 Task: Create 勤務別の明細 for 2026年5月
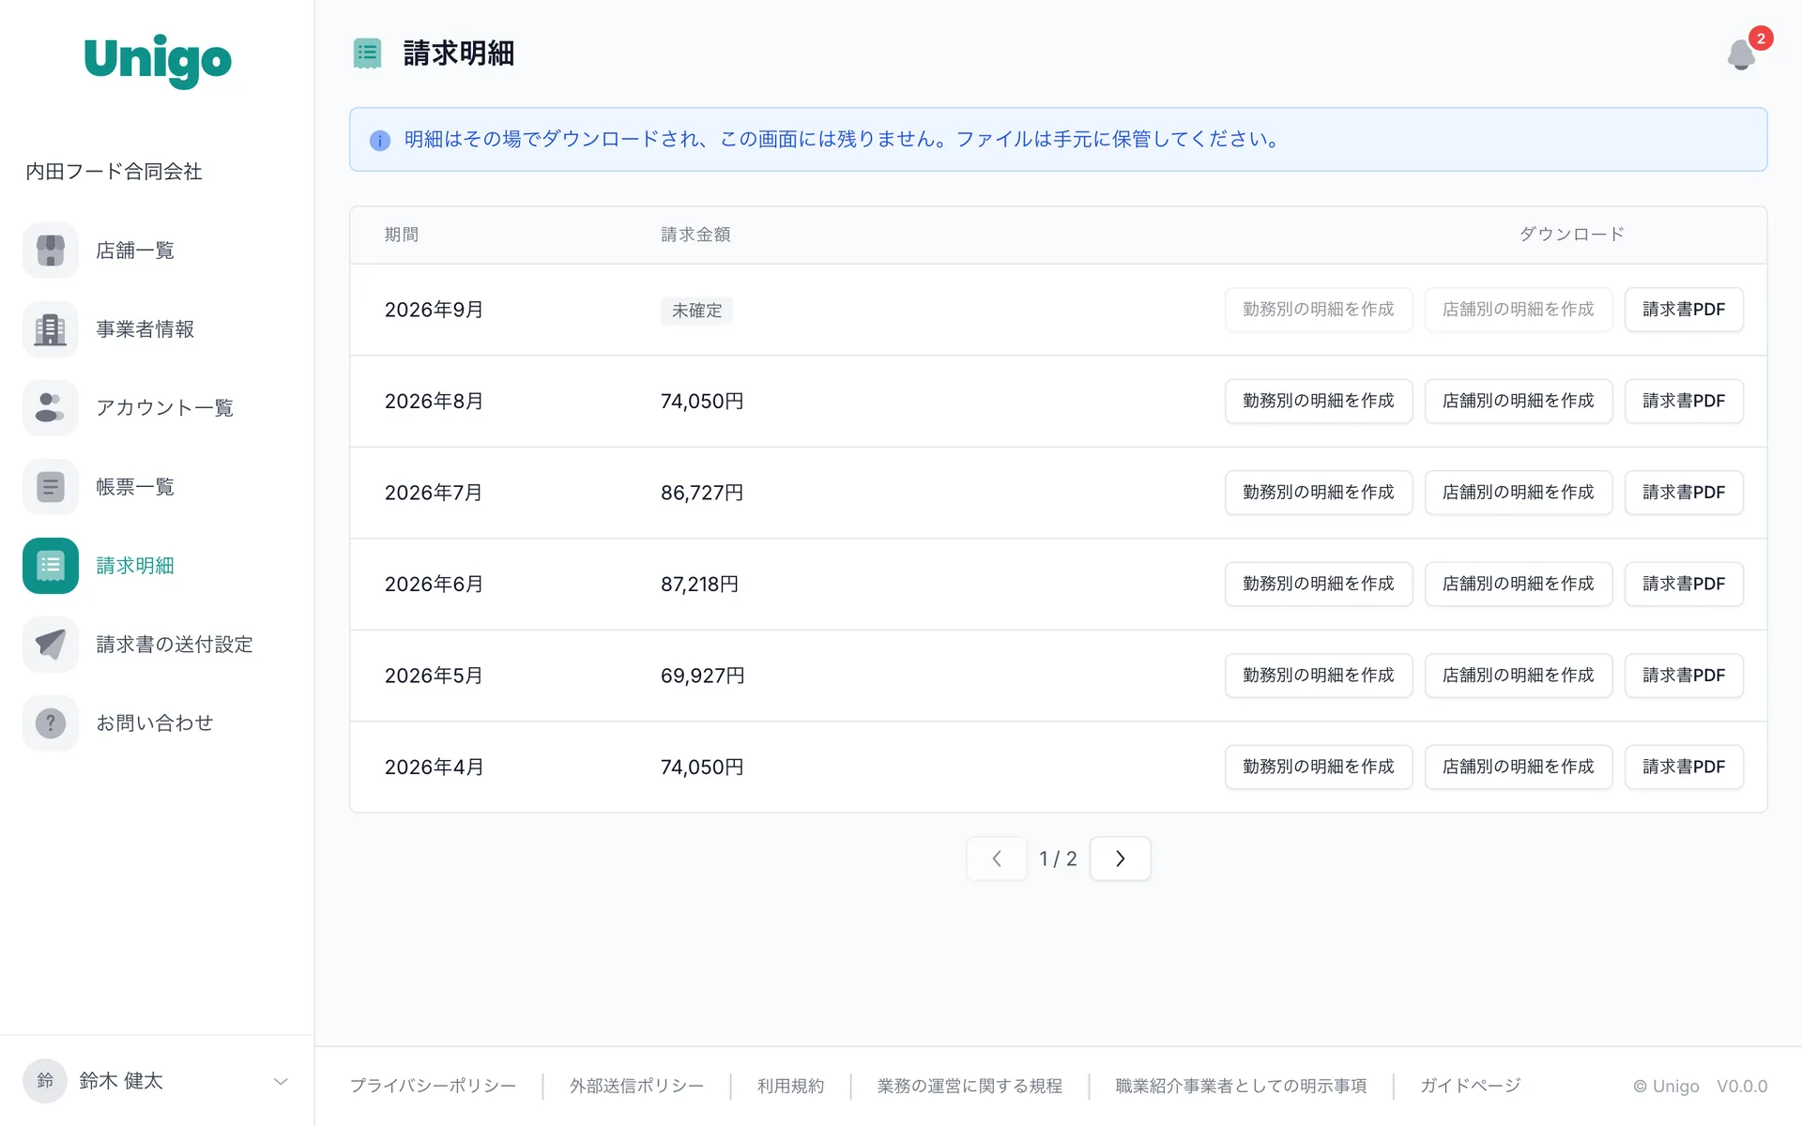[1319, 676]
